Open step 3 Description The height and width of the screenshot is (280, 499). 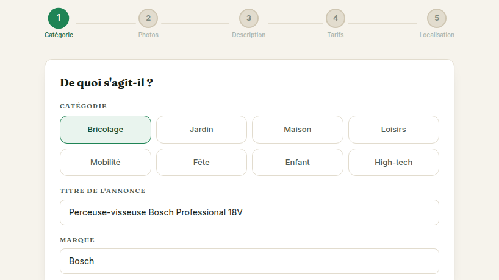click(x=249, y=18)
